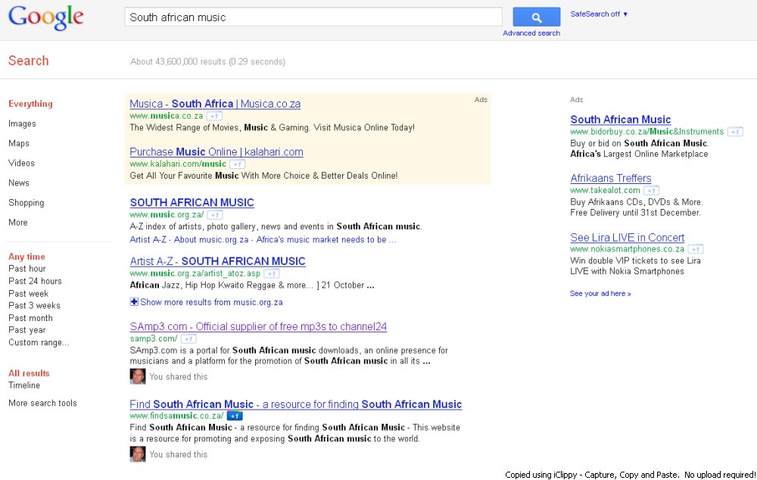Filter results to Past week
The height and width of the screenshot is (480, 757).
(x=29, y=294)
